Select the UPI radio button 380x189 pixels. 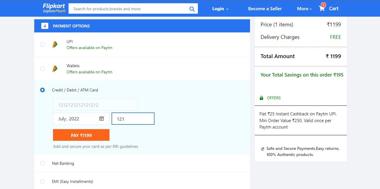click(42, 44)
